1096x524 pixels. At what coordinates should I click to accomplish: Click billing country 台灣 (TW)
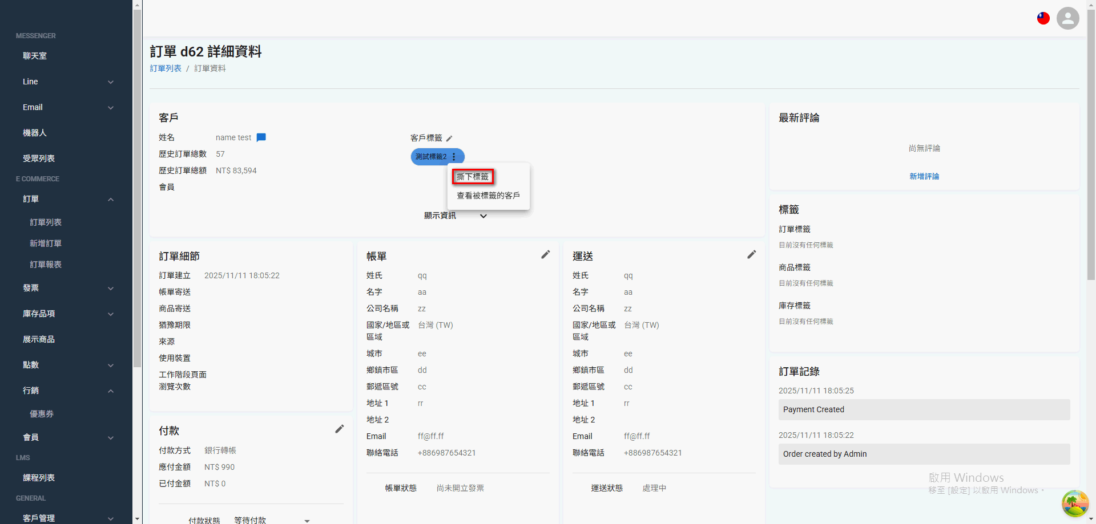(436, 325)
